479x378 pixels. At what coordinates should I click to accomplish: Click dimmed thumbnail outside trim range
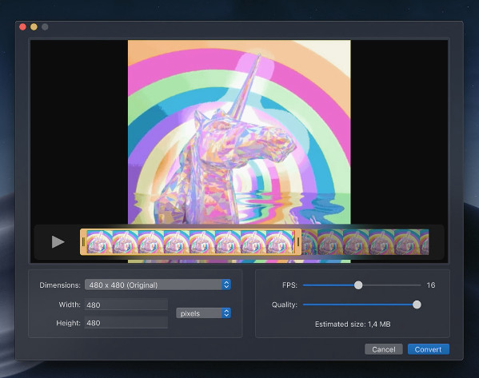click(356, 242)
